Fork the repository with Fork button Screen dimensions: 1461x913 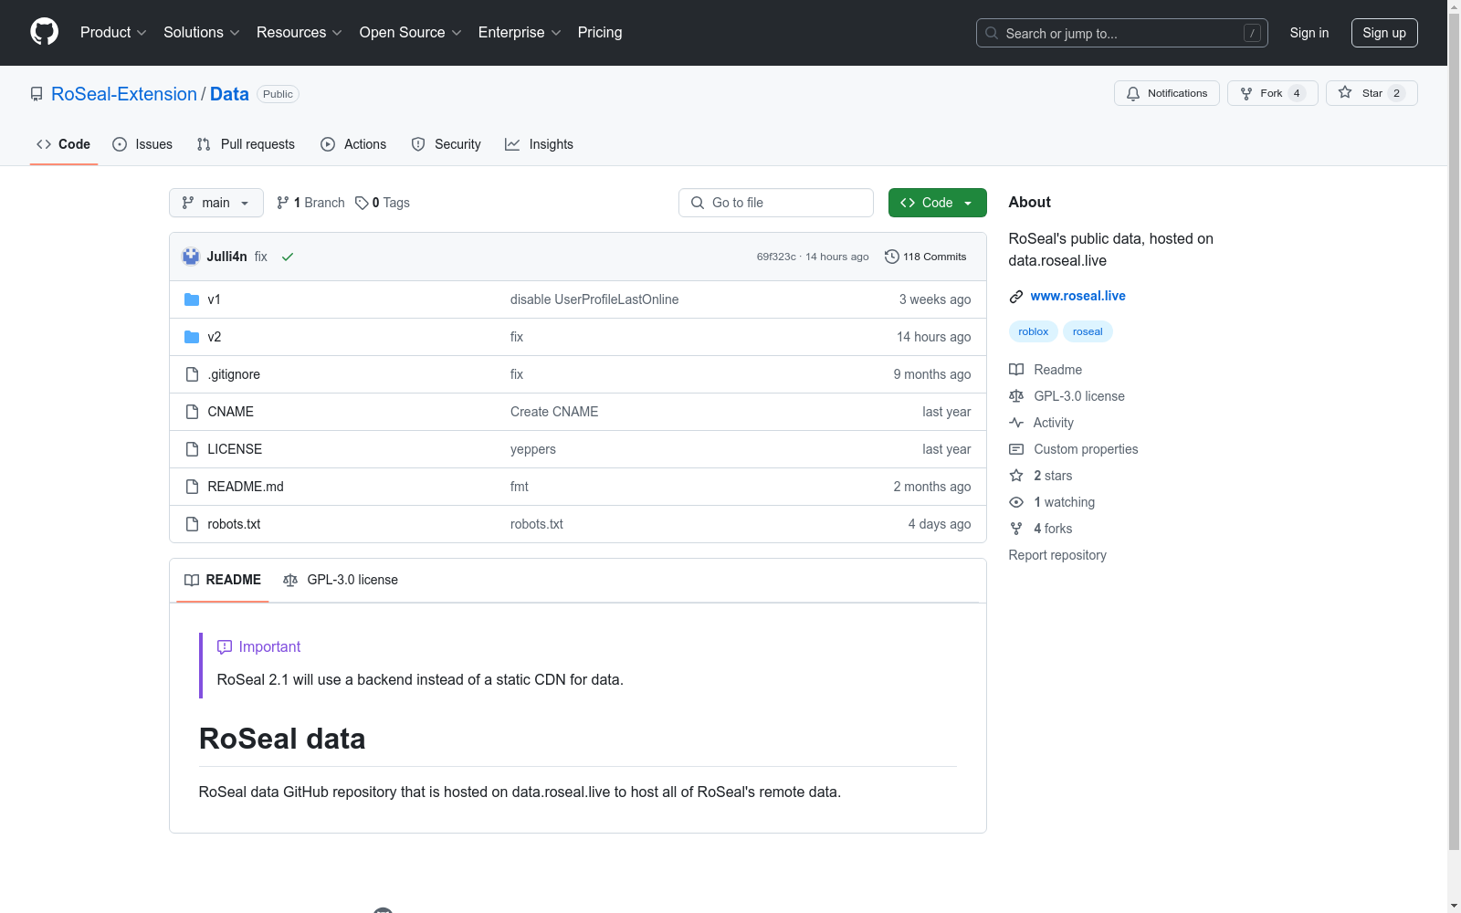coord(1273,93)
